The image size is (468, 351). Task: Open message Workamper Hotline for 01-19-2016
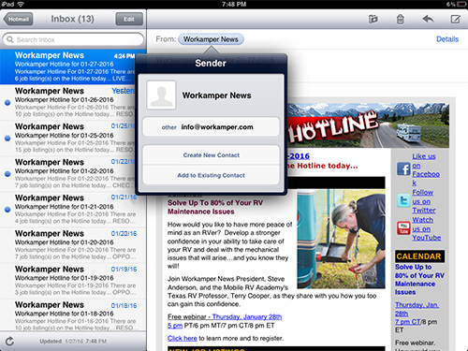tap(73, 281)
